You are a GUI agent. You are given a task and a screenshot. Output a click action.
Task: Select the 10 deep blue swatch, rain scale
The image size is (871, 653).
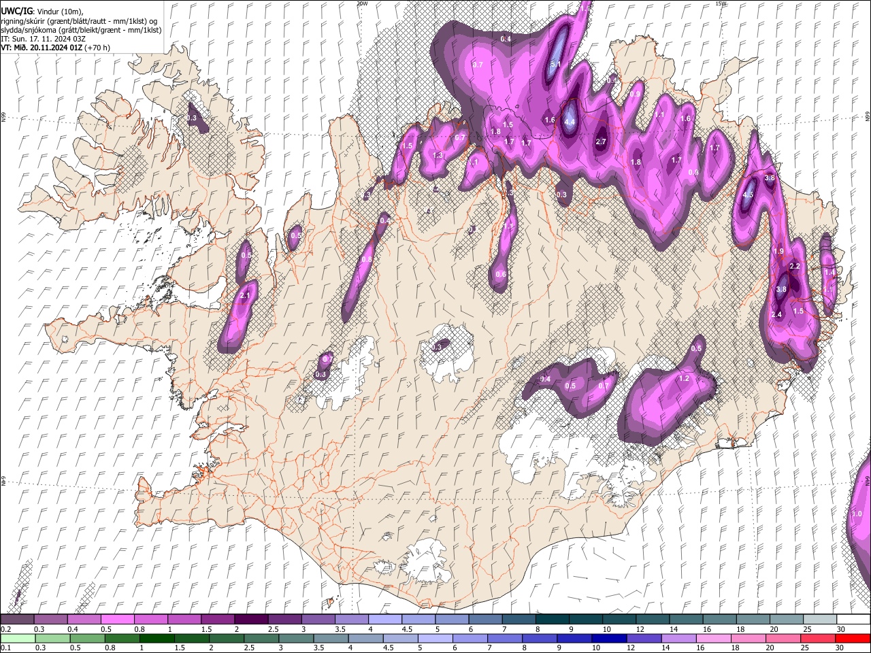coord(608,638)
